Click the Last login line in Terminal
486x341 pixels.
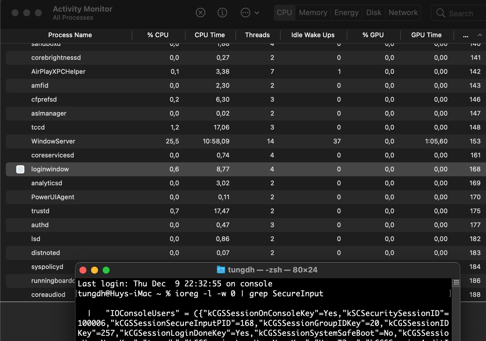(x=175, y=284)
